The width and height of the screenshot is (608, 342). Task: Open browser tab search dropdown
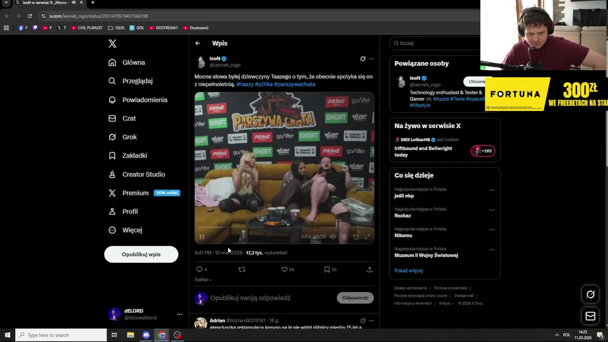[7, 3]
